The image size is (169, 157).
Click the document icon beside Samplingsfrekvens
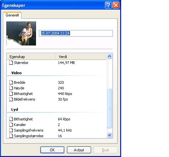pyautogui.click(x=11, y=130)
